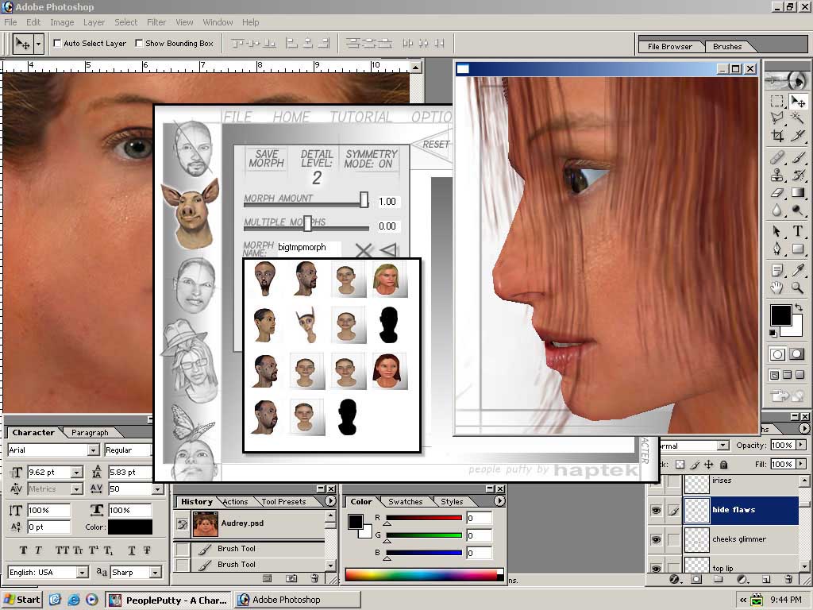Select the Polygonal Lasso tool
This screenshot has width=813, height=610.
click(776, 118)
